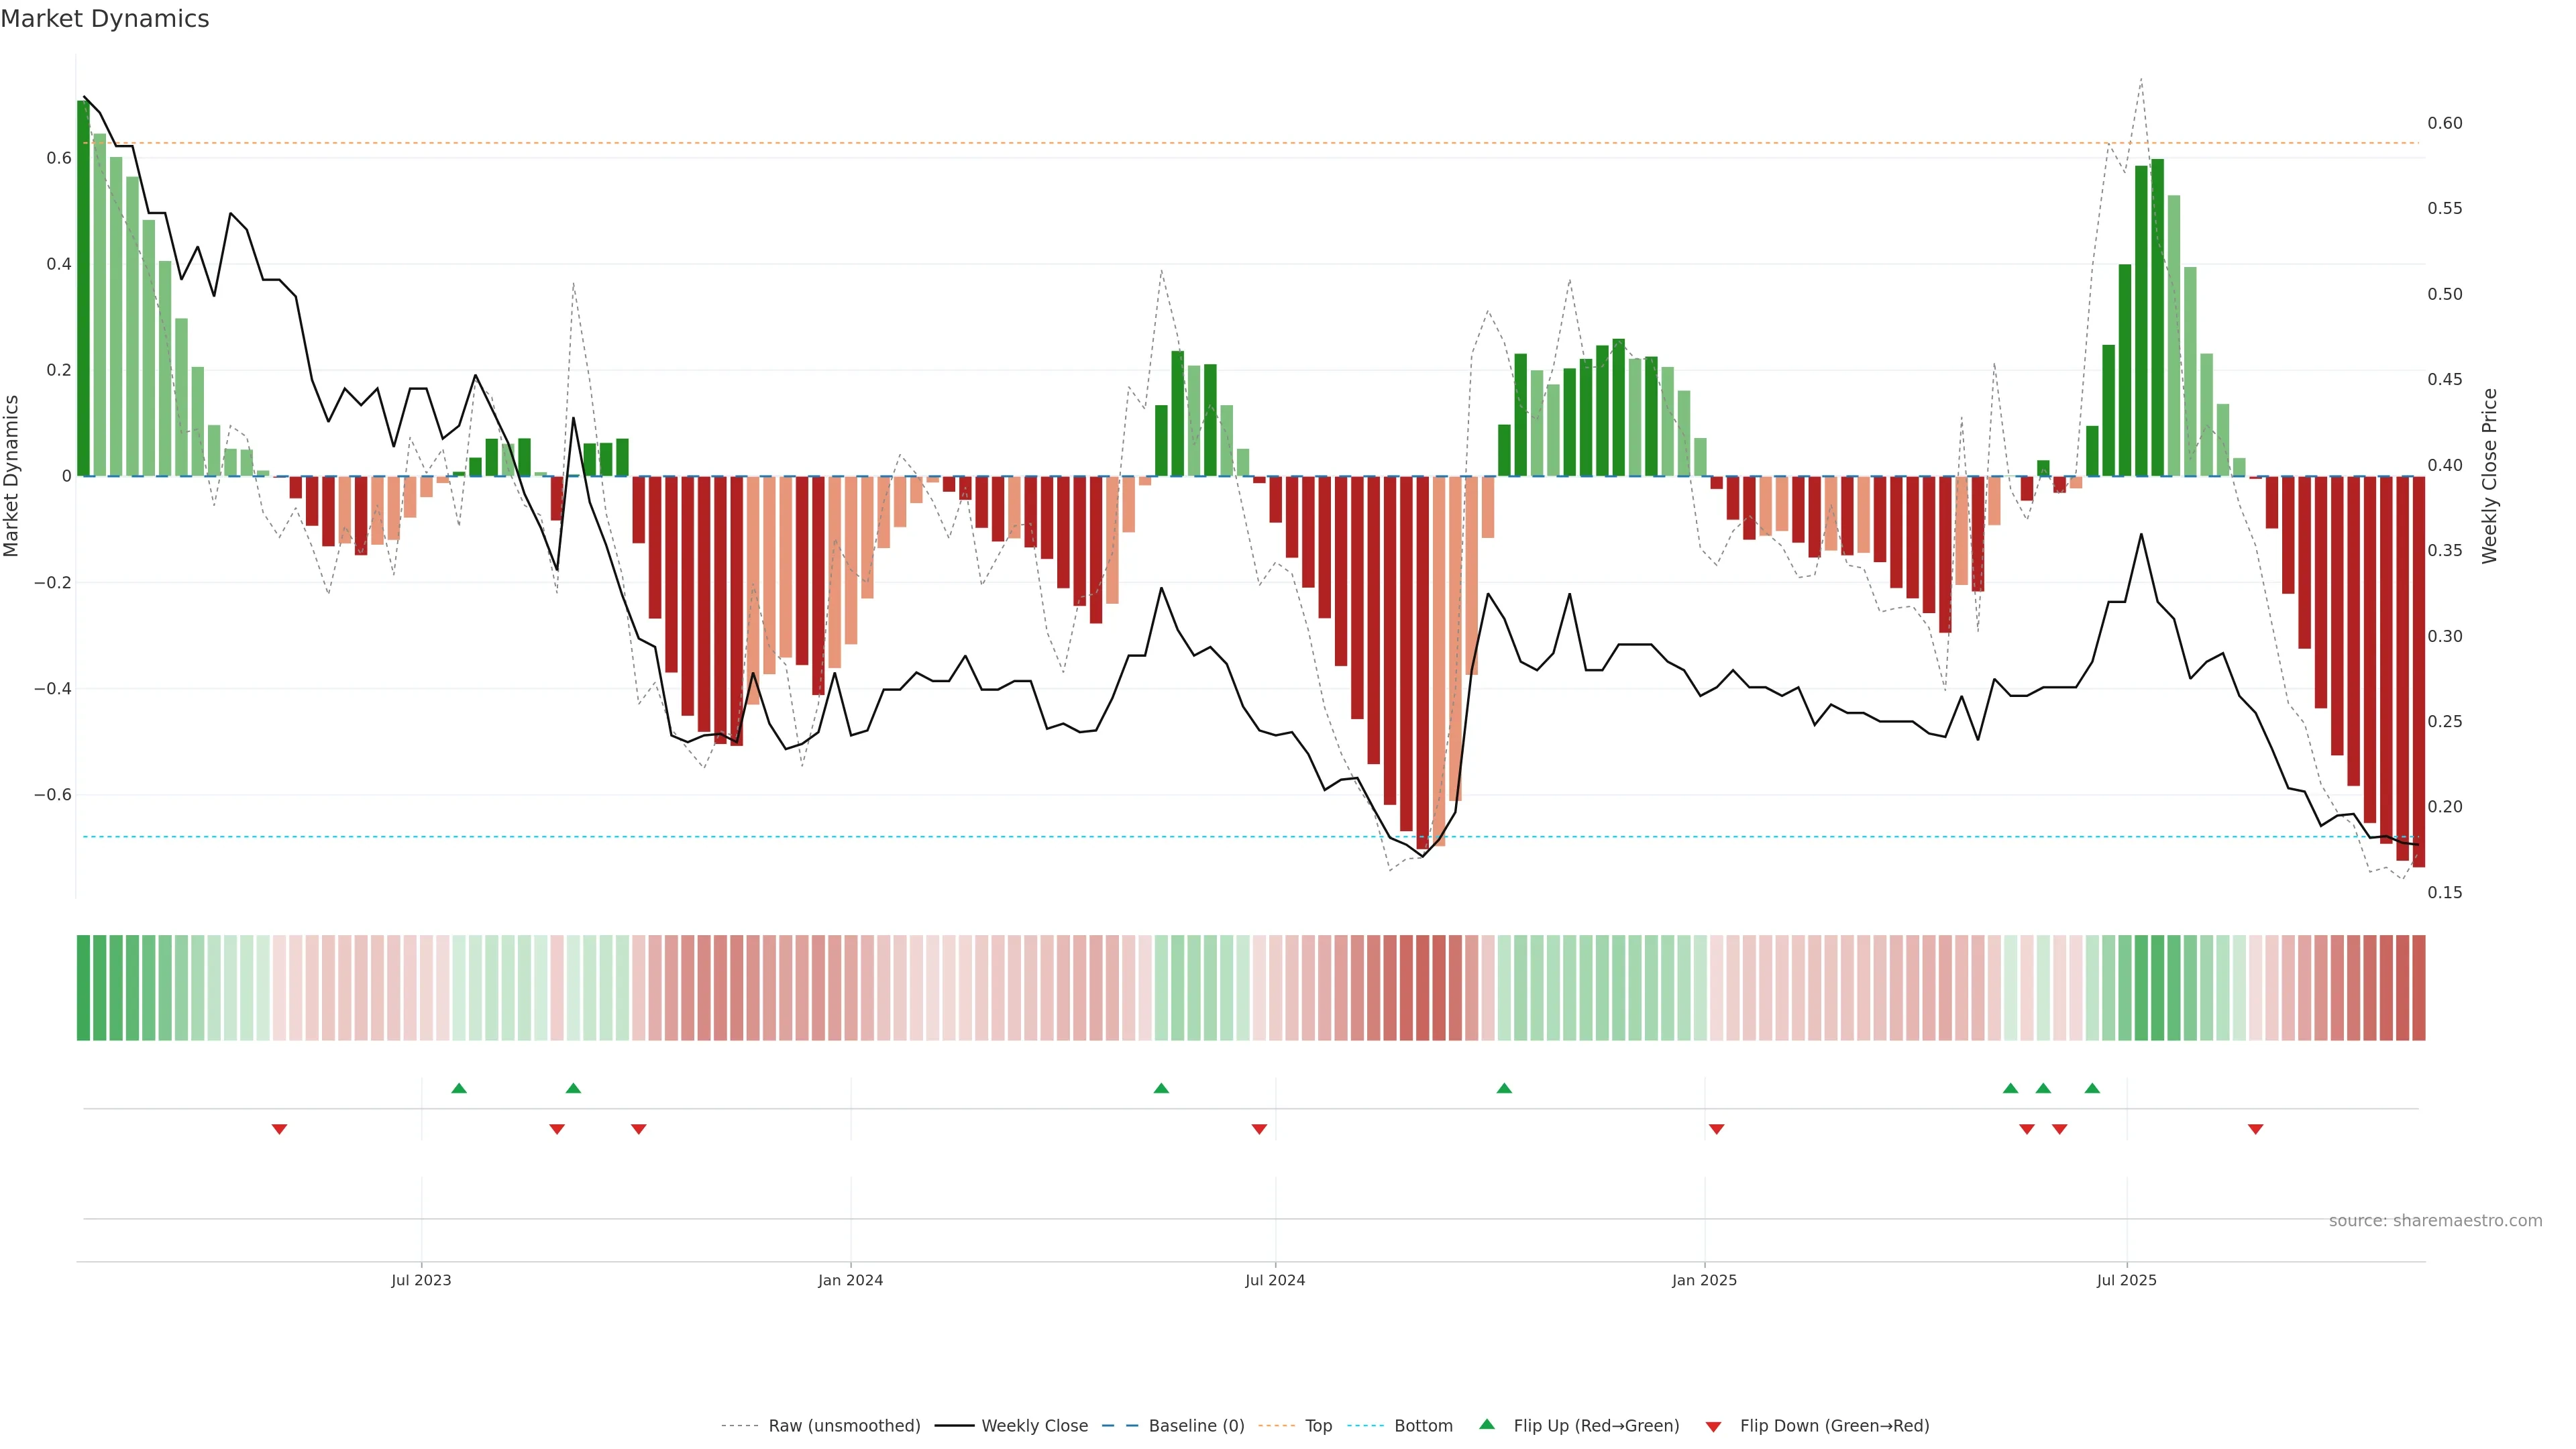The width and height of the screenshot is (2576, 1449).
Task: Click the green flip-up marker just before Jul 2024
Action: pos(1161,1088)
